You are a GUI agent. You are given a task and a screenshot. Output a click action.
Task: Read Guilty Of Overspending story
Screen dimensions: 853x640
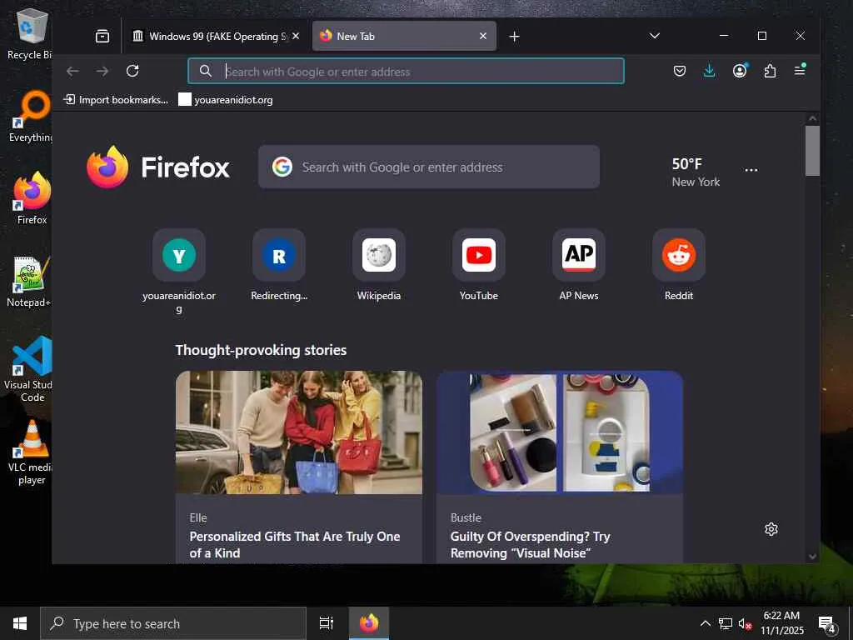[530, 544]
